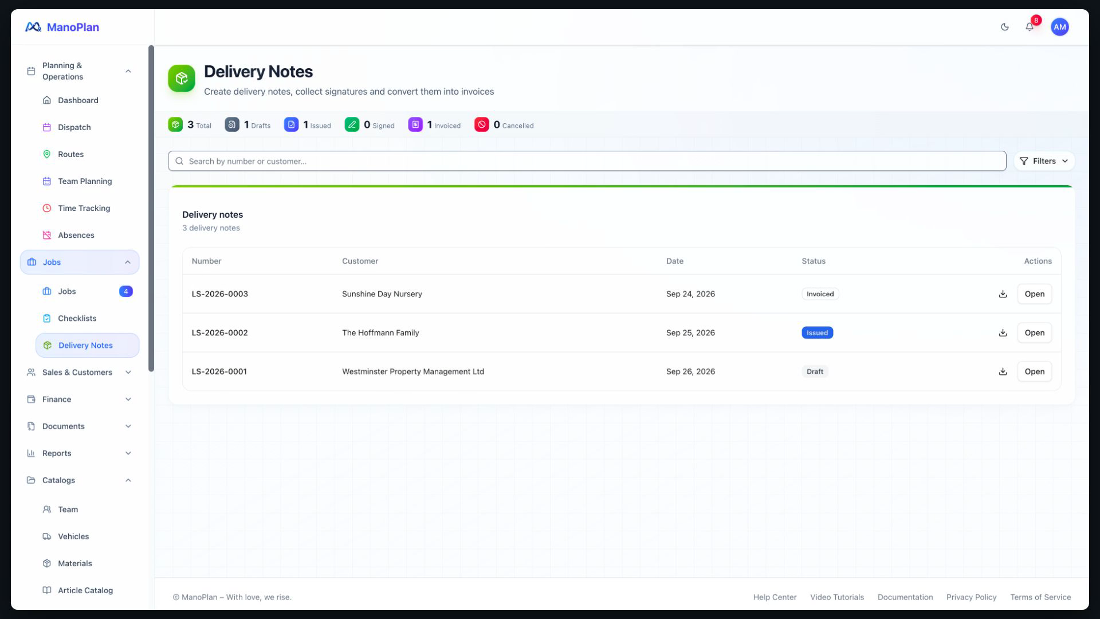Click the Status column header
1100x619 pixels.
pyautogui.click(x=813, y=261)
